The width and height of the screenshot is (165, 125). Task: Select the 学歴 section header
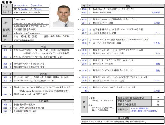click(x=43, y=47)
